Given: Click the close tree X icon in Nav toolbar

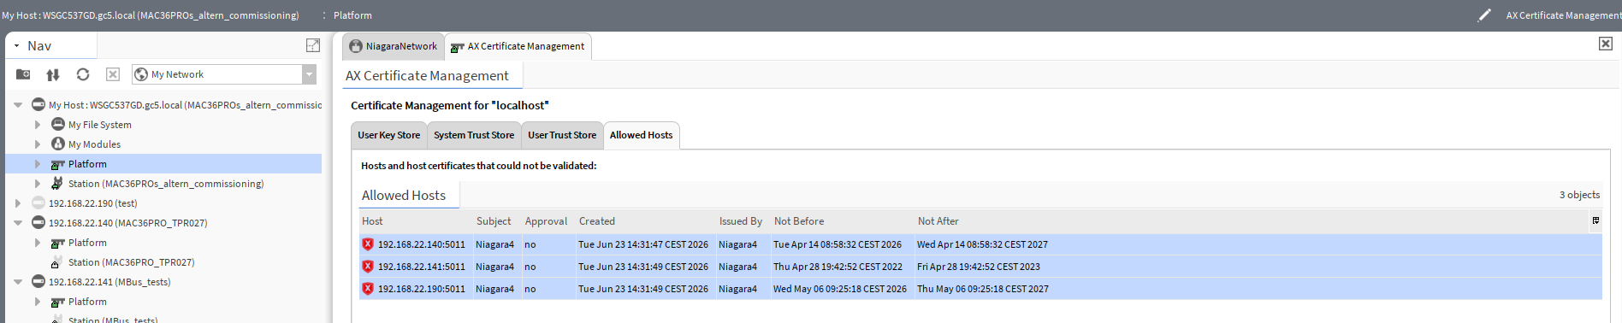Looking at the screenshot, I should click(x=113, y=74).
